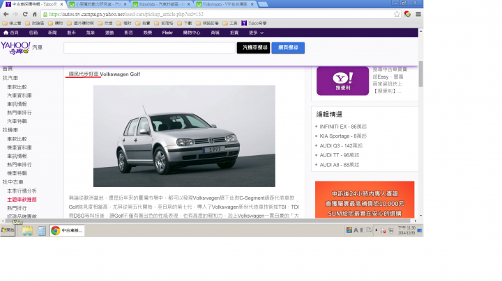Open the AUDI A8 - 68萬起 link
This screenshot has width=502, height=281.
click(340, 165)
